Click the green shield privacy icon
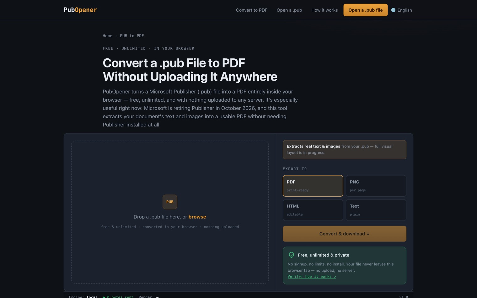This screenshot has height=298, width=477. [291, 255]
